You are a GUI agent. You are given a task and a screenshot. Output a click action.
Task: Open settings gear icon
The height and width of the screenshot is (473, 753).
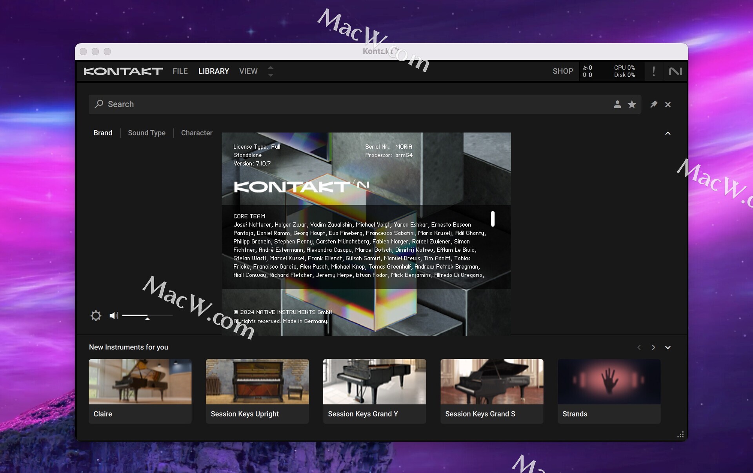coord(96,315)
